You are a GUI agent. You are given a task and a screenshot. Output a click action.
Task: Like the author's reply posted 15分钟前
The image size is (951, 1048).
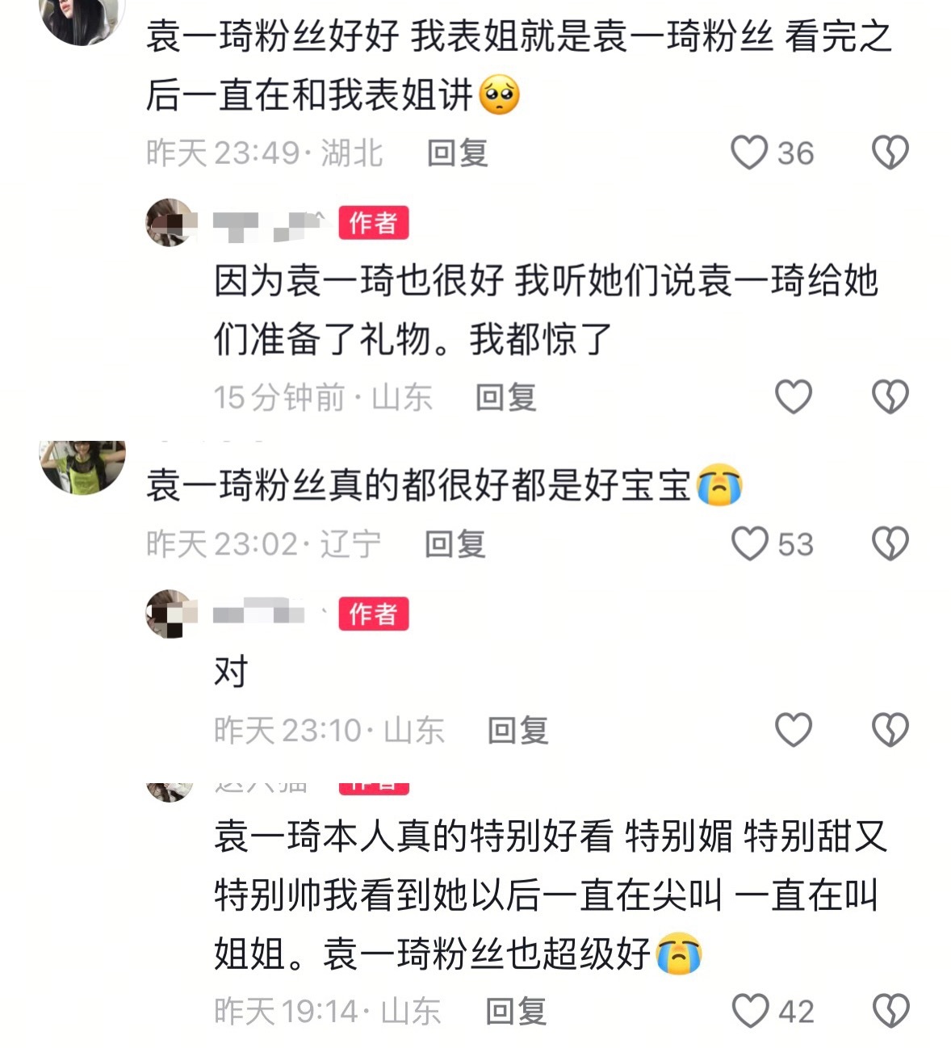tap(793, 396)
